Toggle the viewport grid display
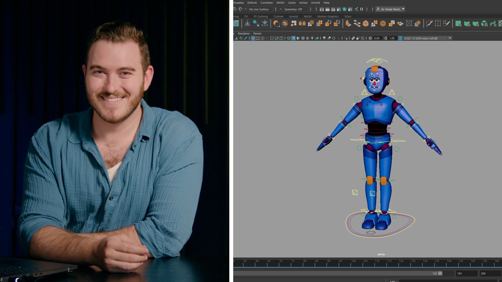 [253, 38]
